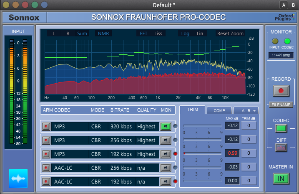Select FFT analyzer mode
The image size is (299, 194).
pos(143,33)
